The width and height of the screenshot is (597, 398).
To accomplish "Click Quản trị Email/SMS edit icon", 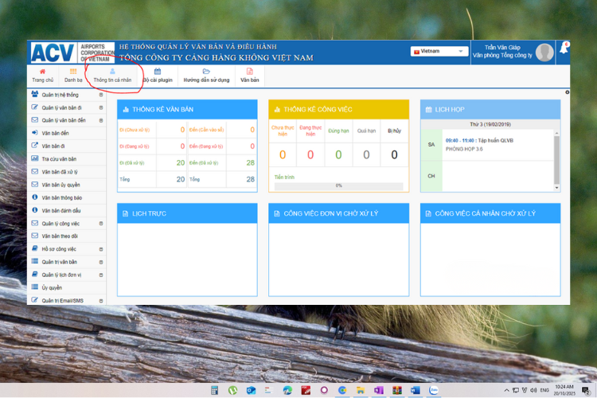I will pos(35,300).
